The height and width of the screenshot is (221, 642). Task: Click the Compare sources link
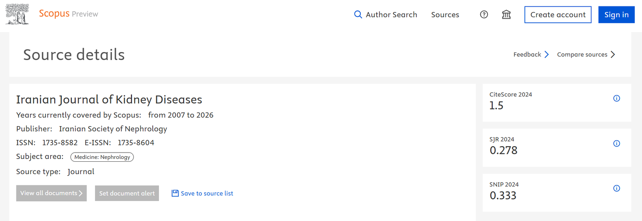(x=582, y=54)
